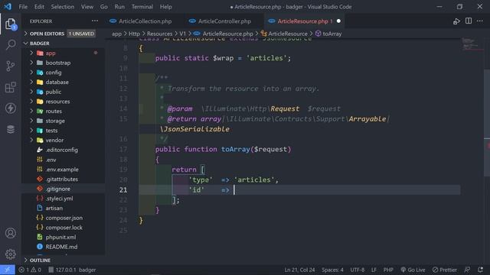Click the feedback icon in status bar
Viewport: 490px width, 275px height.
click(467, 270)
